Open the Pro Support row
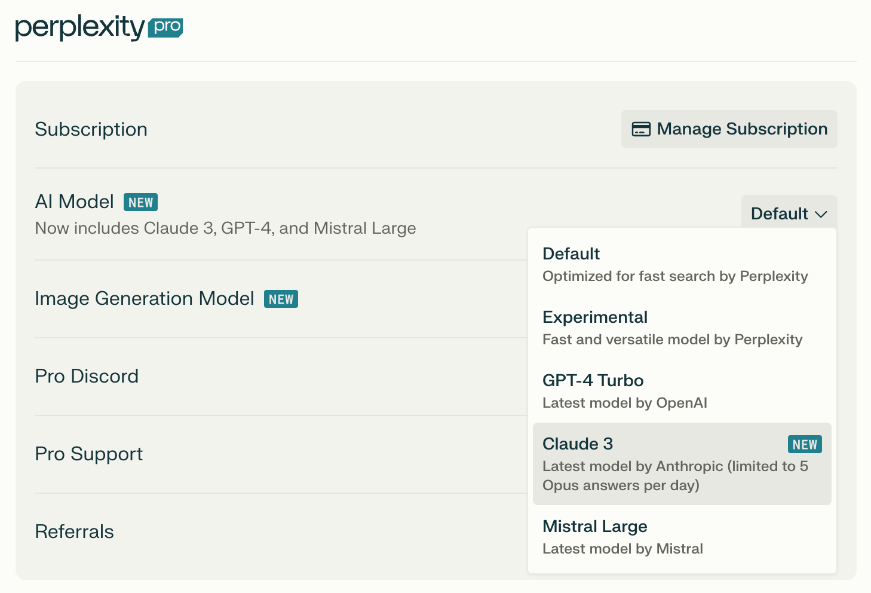This screenshot has height=593, width=871. 89,454
